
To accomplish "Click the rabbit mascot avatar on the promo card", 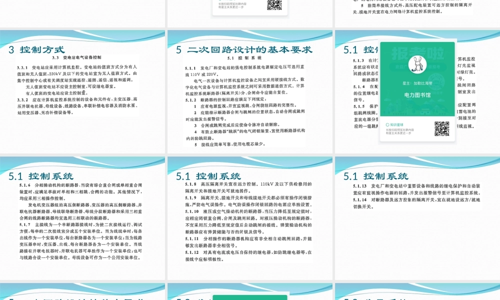I will (417, 64).
